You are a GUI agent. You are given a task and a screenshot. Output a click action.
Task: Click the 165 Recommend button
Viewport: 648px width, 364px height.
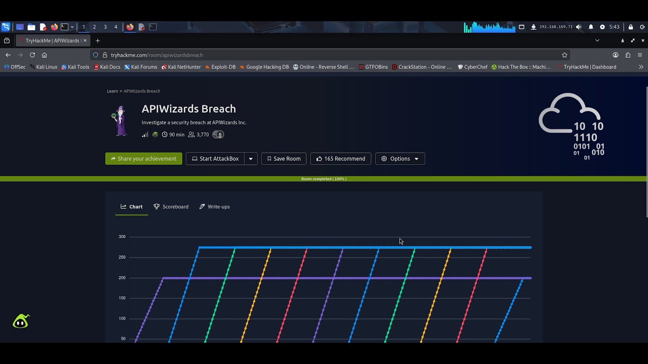341,159
